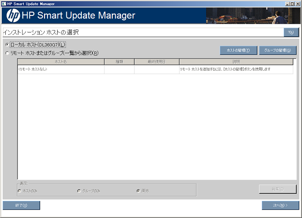Select リモート ホストまたはグループ radio button
This screenshot has height=218, width=302.
pyautogui.click(x=7, y=53)
